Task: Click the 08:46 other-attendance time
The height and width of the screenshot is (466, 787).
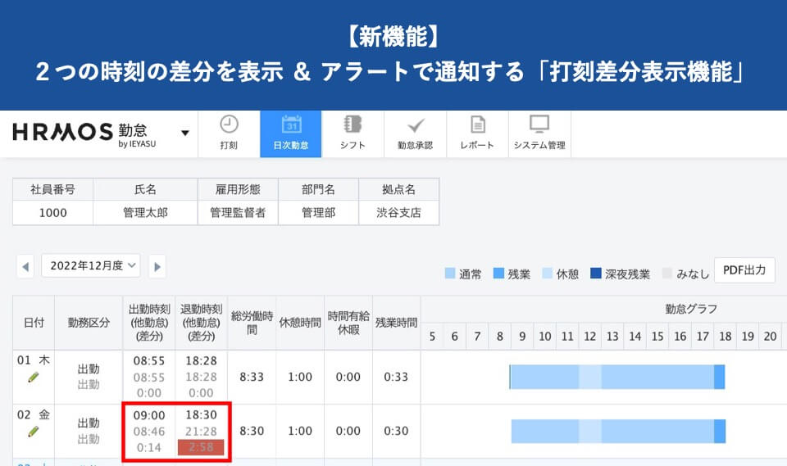Action: 149,432
